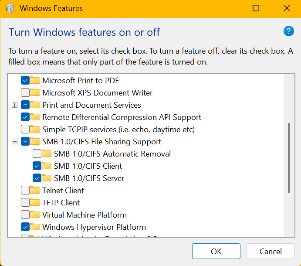Select SMB 1.0/CIFS File Sharing Support label
Image resolution: width=301 pixels, height=266 pixels.
[x=102, y=142]
